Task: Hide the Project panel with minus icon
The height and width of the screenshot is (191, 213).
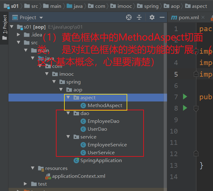Action: click(162, 17)
